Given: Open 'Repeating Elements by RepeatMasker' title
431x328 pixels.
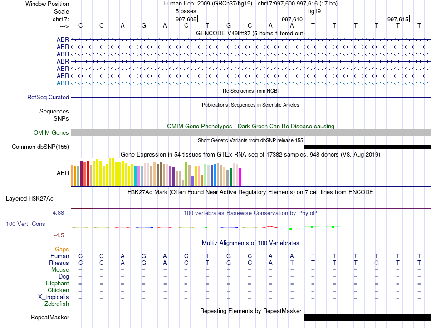Looking at the screenshot, I should [x=251, y=311].
